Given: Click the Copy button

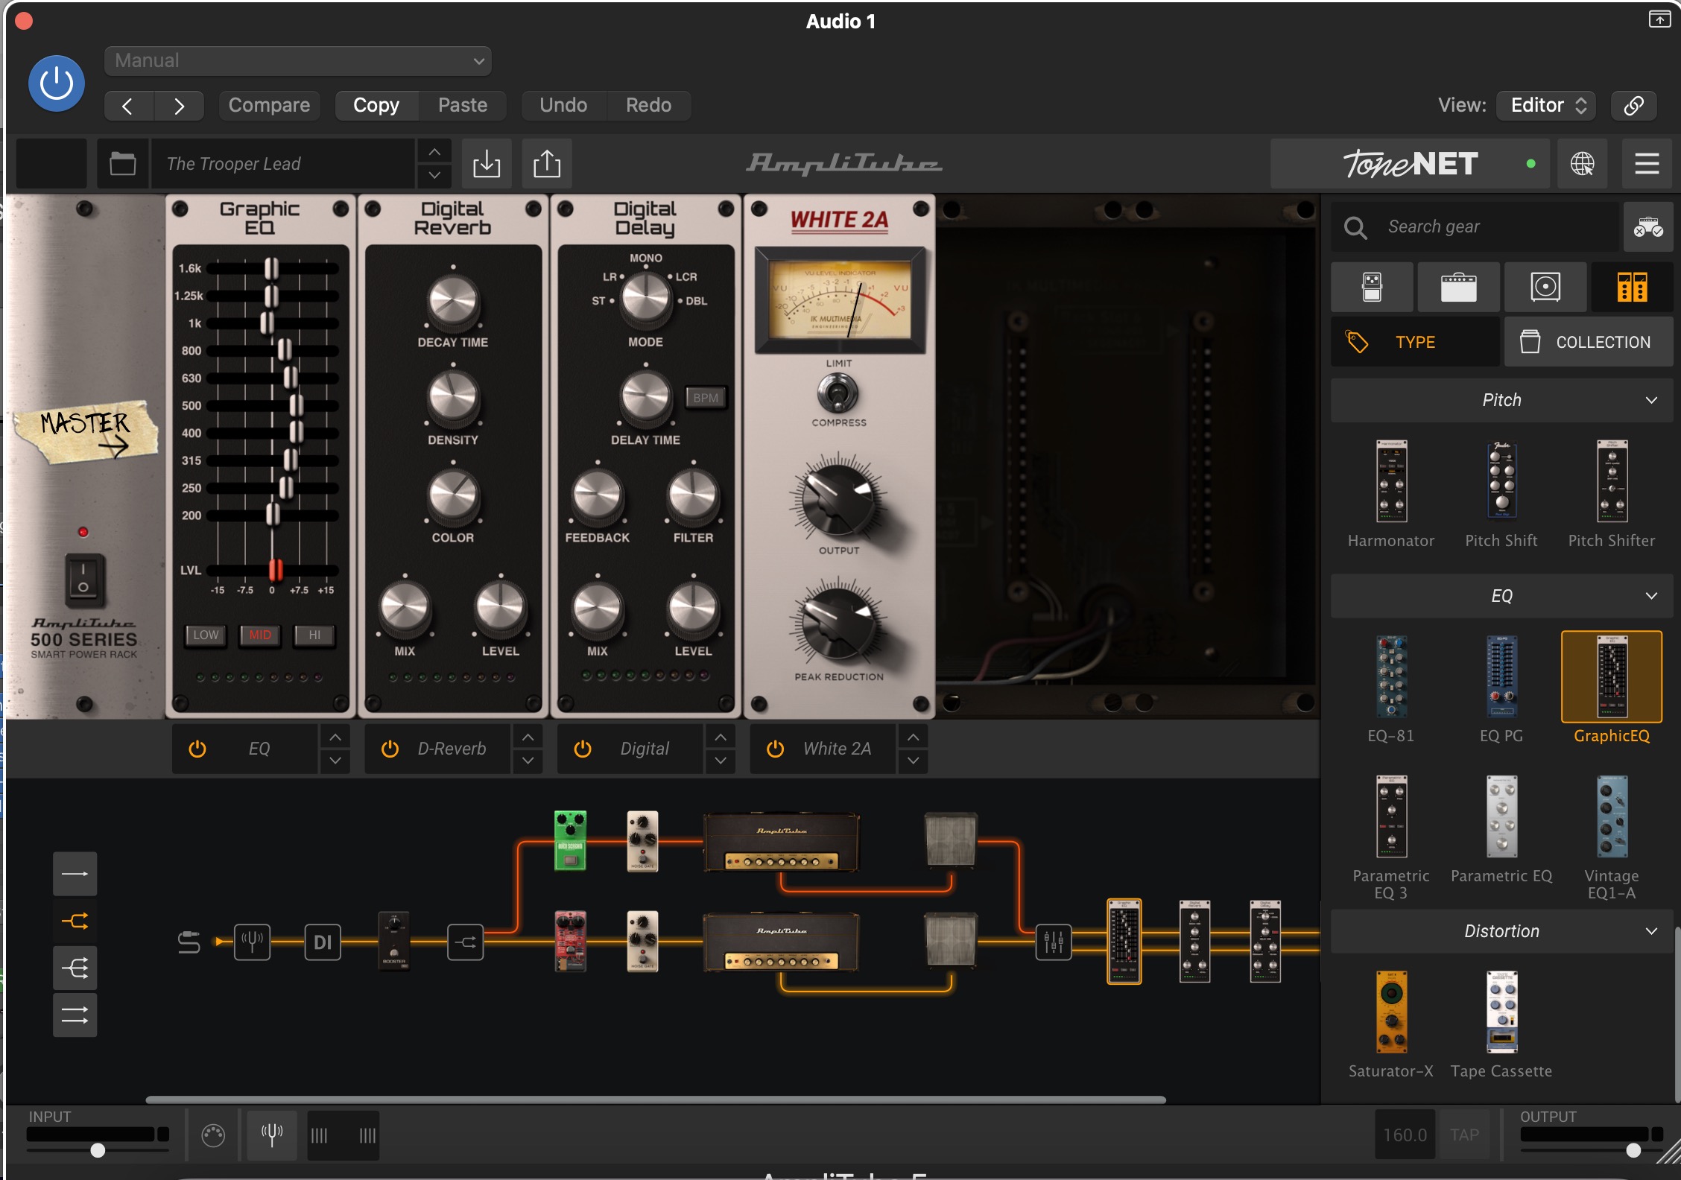Looking at the screenshot, I should [376, 105].
